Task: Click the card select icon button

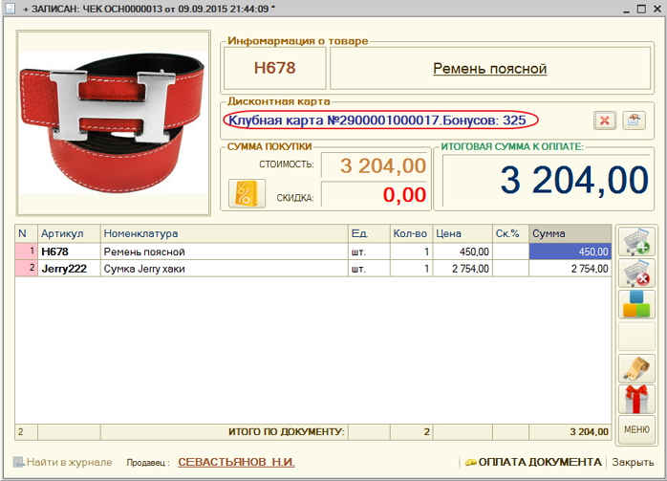Action: (x=634, y=120)
